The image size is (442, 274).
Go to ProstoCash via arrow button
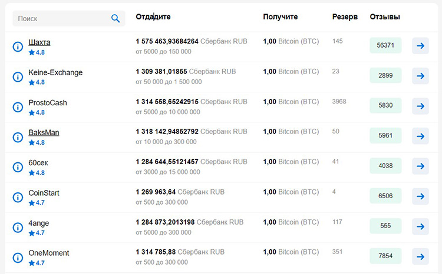point(420,106)
